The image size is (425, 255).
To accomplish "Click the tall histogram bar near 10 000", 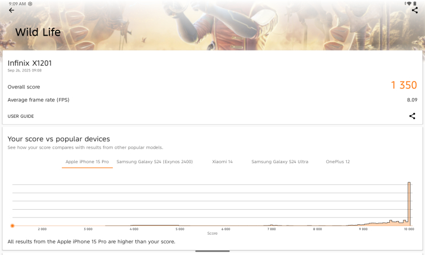I will click(x=409, y=204).
